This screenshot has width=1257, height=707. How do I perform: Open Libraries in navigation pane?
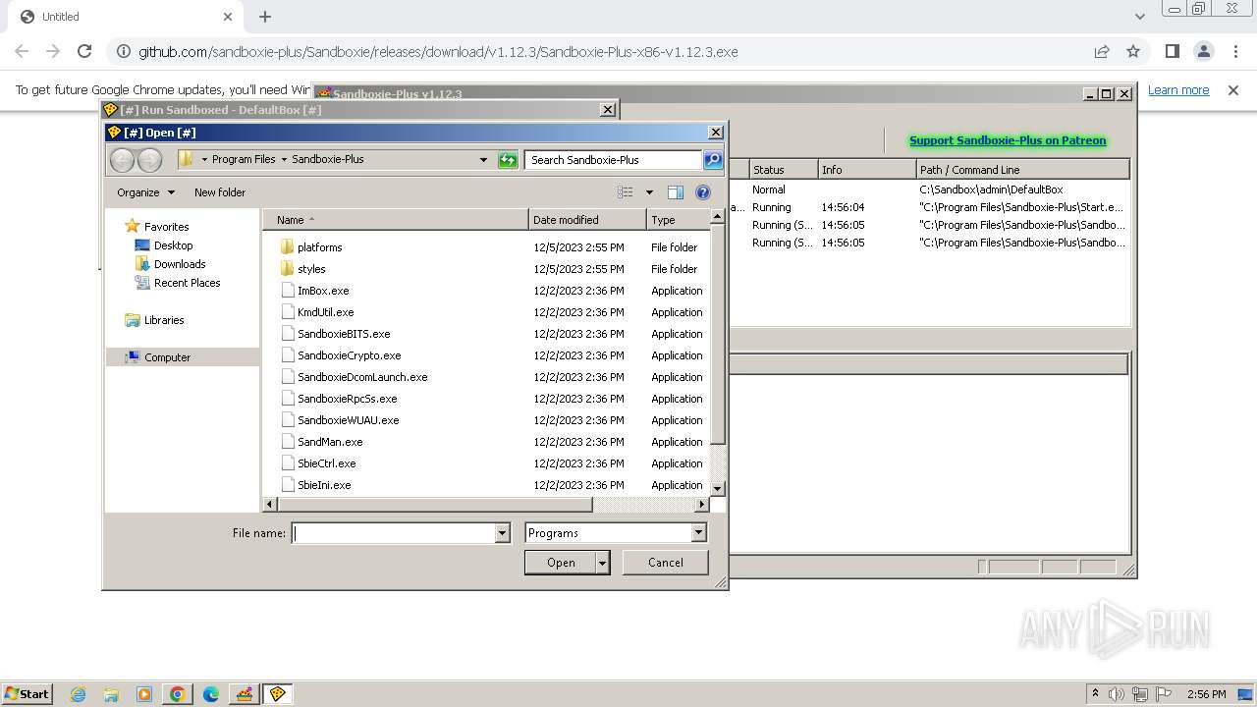(x=164, y=320)
